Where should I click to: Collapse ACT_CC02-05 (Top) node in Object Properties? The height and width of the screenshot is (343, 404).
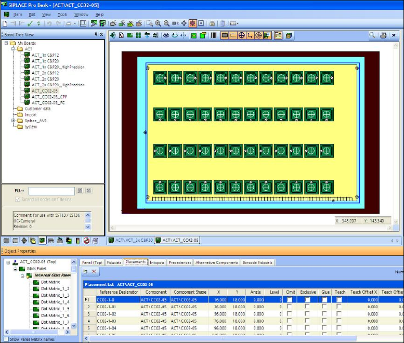8,262
